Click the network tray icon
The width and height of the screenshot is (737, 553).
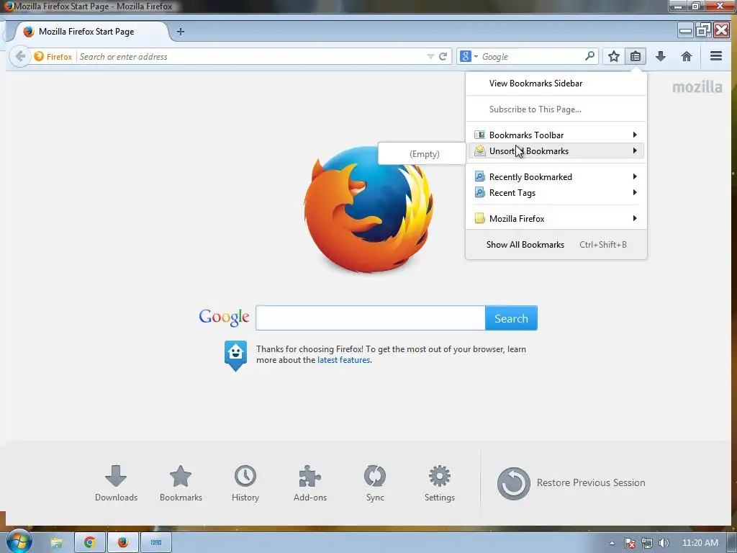(647, 543)
